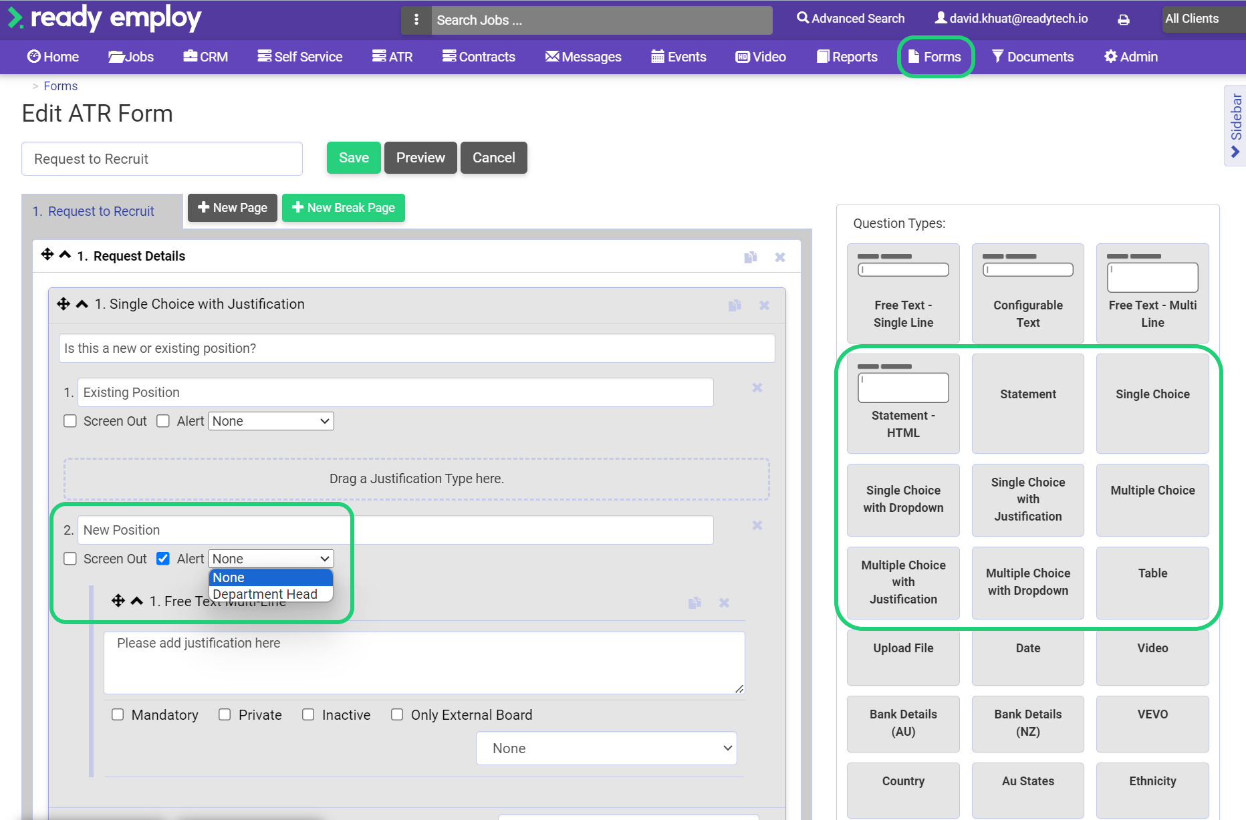Duplicate the Request Details section via copy icon
Viewport: 1246px width, 820px height.
(x=751, y=257)
